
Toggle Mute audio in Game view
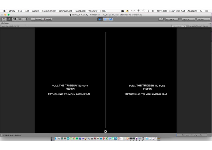pyautogui.click(x=191, y=26)
